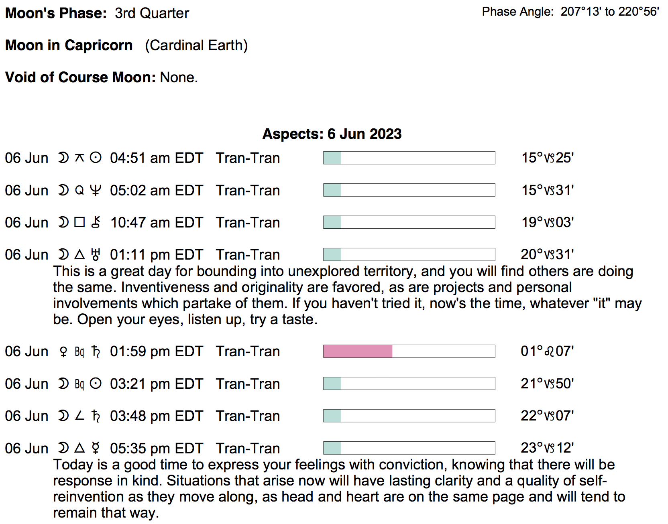Viewport: 668px width, 524px height.
Task: Click the strength bar for 04:51 am aspect
Action: [x=409, y=158]
